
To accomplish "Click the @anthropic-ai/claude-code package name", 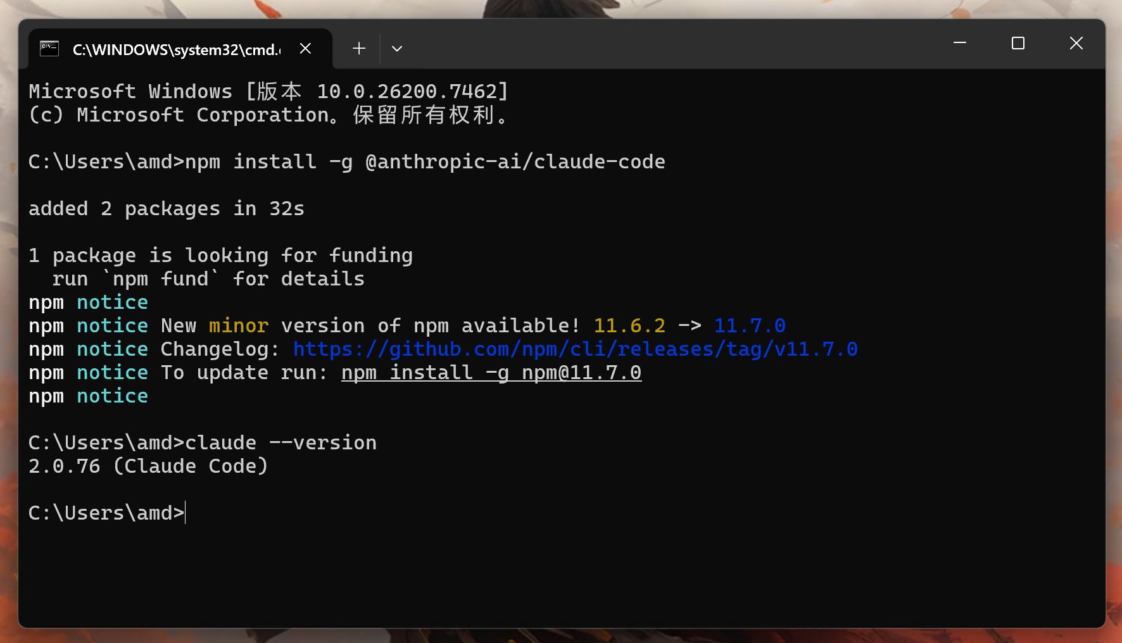I will tap(515, 162).
